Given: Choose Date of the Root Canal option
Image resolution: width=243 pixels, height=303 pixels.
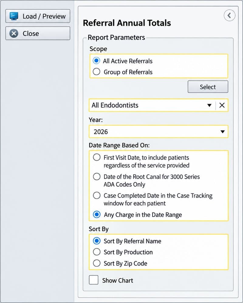Looking at the screenshot, I should [x=97, y=176].
